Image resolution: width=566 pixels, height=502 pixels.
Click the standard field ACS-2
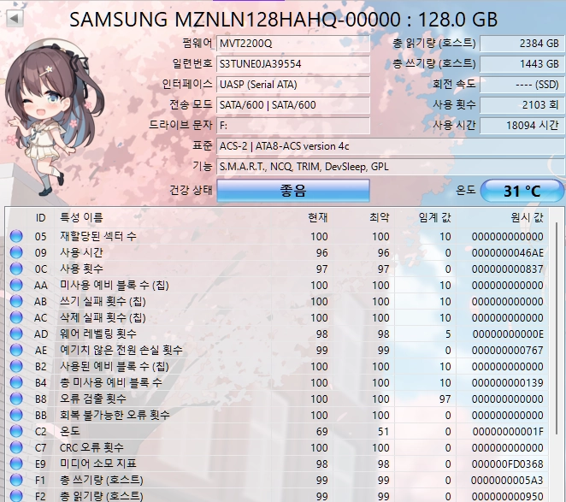tap(391, 146)
